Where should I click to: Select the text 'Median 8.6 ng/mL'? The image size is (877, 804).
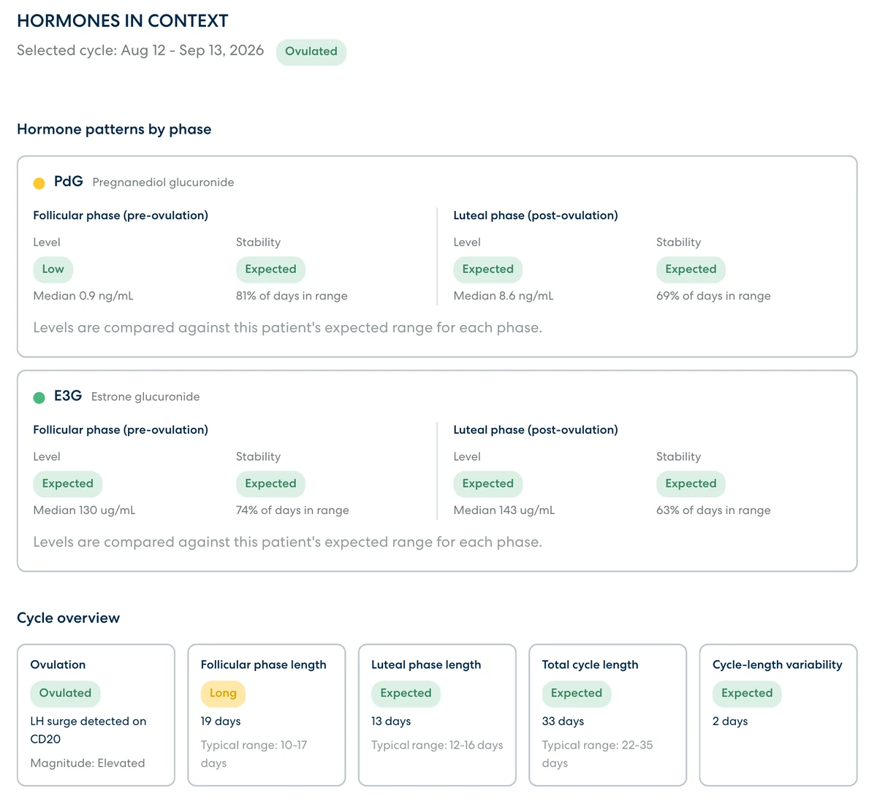point(504,296)
